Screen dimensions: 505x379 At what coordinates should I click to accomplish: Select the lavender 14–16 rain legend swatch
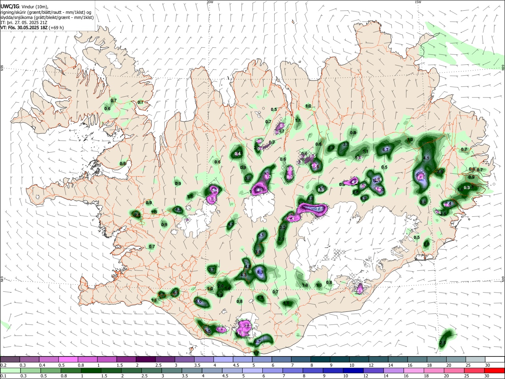point(393,370)
